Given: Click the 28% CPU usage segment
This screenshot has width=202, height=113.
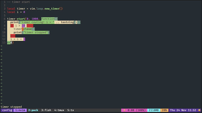Looking at the screenshot, I should tap(164, 110).
